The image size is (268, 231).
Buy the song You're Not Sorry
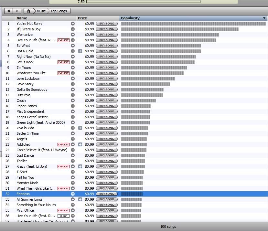point(107,24)
